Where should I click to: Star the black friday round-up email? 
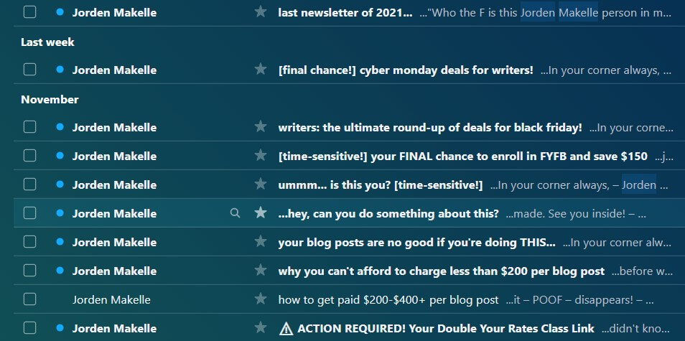(261, 127)
